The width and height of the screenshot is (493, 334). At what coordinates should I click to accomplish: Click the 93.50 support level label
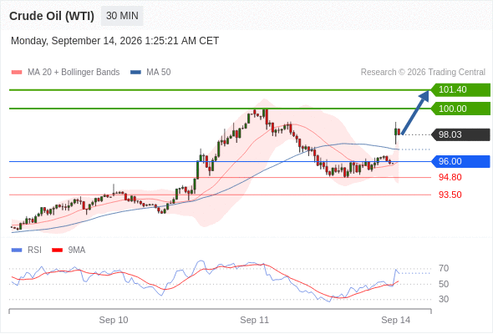click(x=450, y=195)
